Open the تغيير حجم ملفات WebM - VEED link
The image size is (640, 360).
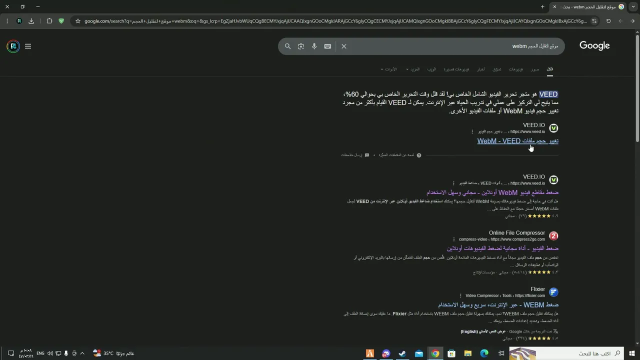coord(517,141)
